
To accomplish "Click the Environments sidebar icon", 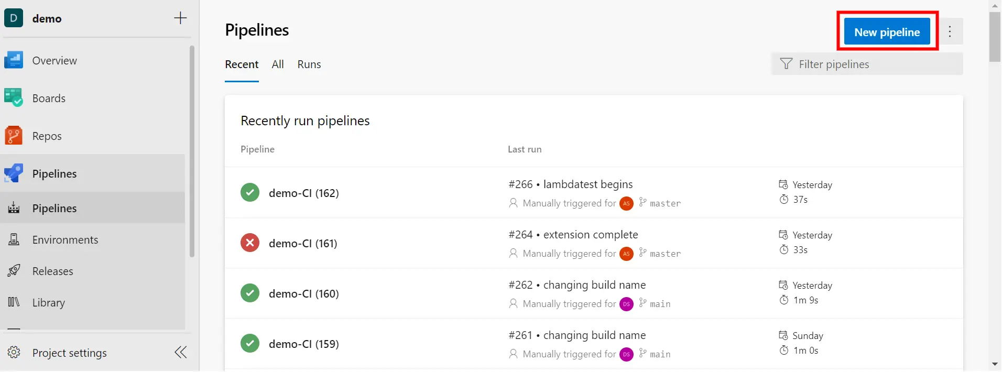I will click(x=13, y=239).
